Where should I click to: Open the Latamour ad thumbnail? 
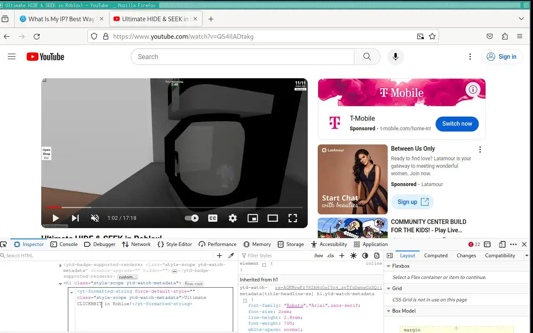[x=353, y=179]
